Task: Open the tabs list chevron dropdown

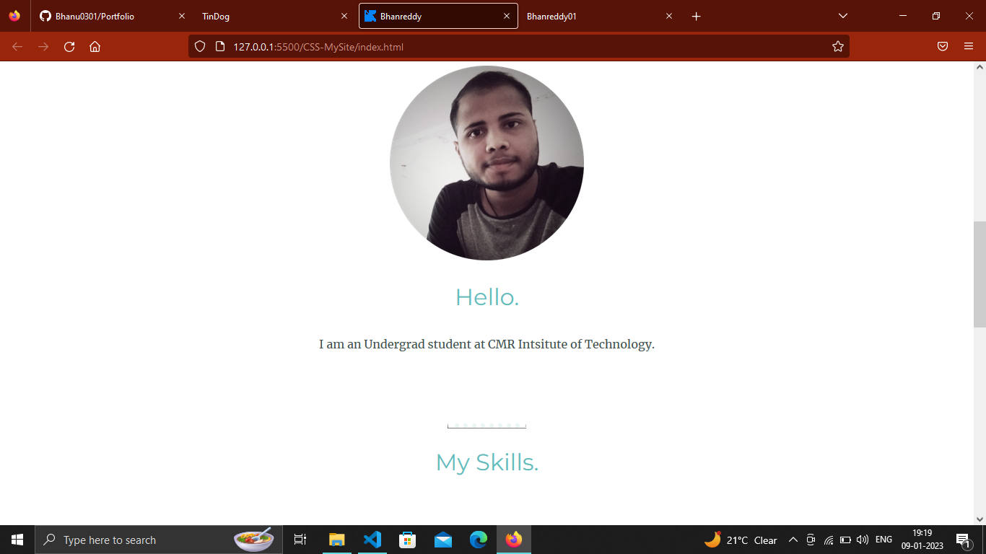Action: [842, 15]
